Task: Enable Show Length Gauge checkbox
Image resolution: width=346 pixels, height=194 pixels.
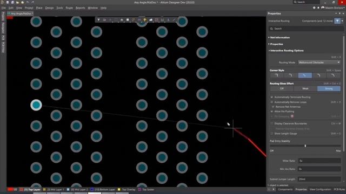Action: 272,134
